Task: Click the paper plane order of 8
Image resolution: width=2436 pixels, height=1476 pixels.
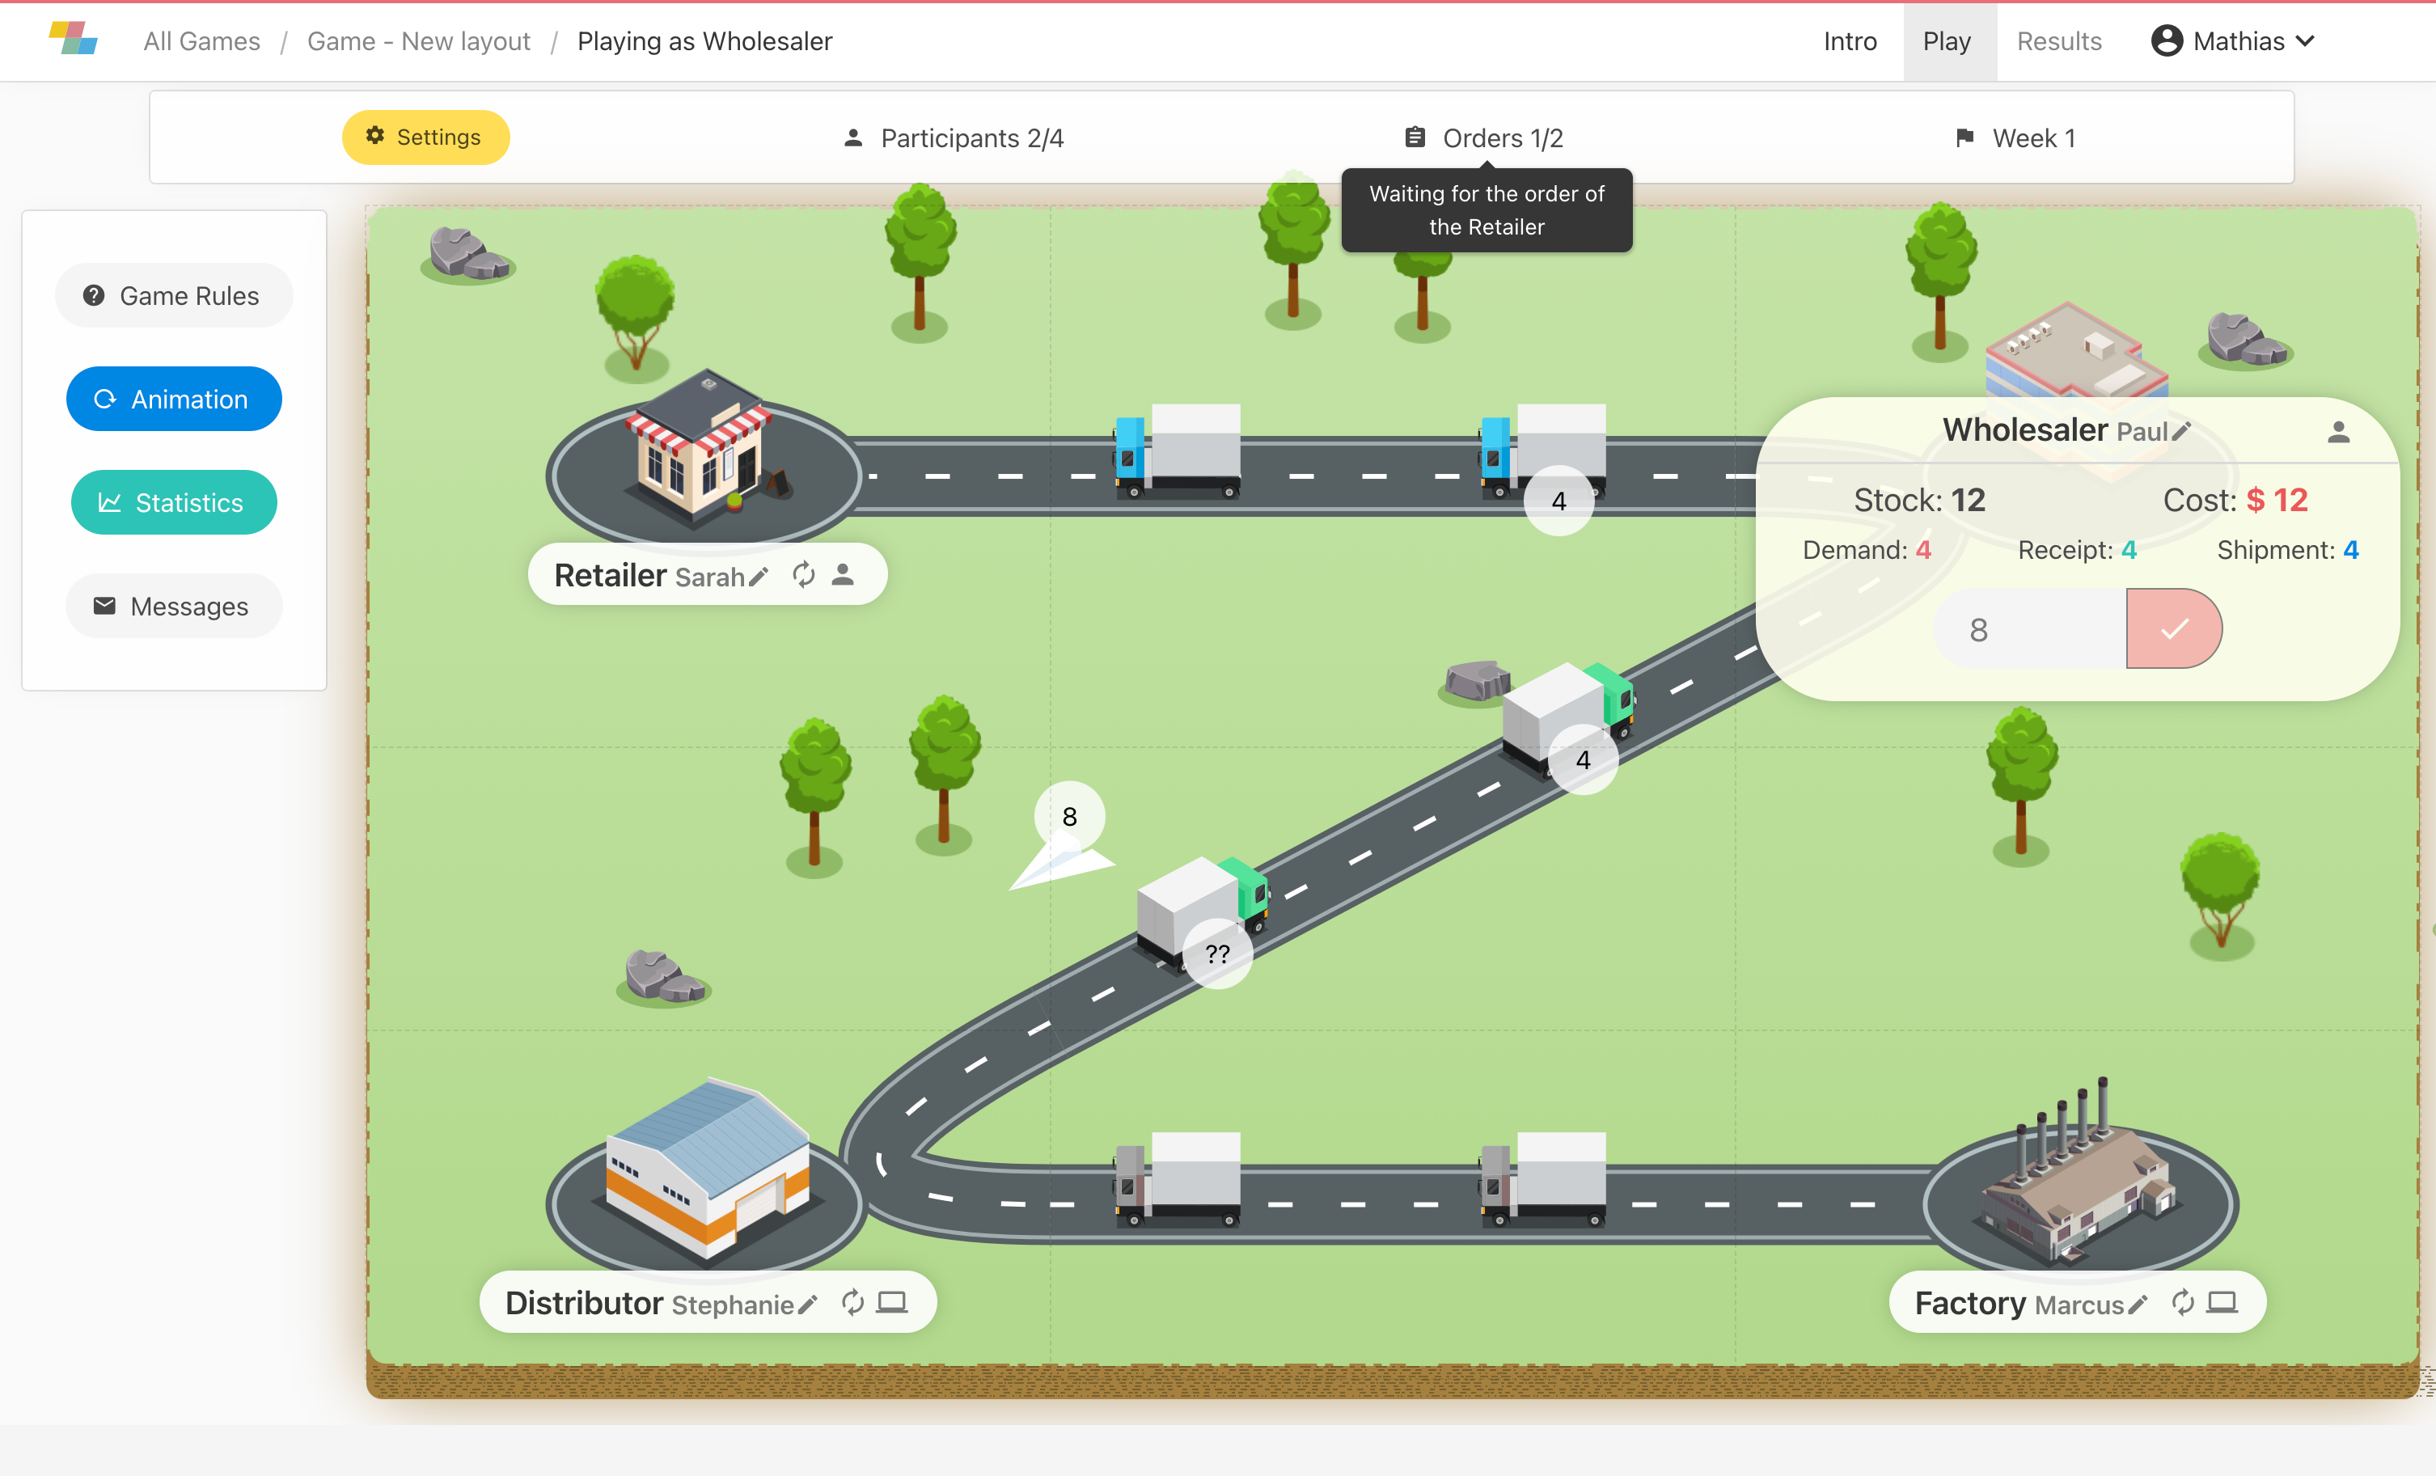Action: pyautogui.click(x=1062, y=836)
